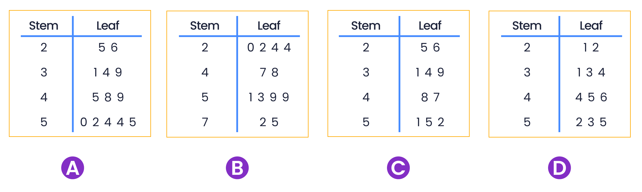This screenshot has width=642, height=192.
Task: Click leaf row 1 5 2 in plot C
Action: click(430, 122)
